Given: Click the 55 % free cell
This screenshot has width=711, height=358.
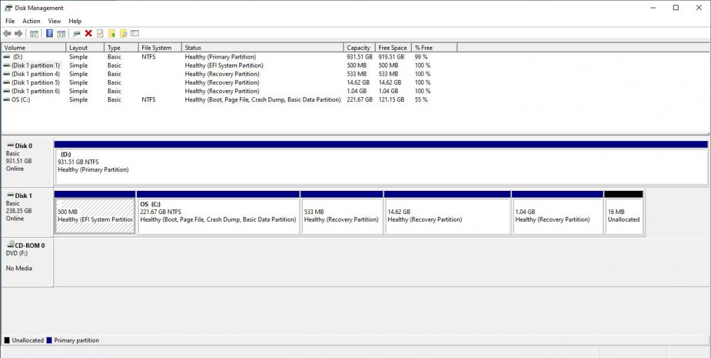Looking at the screenshot, I should point(421,100).
